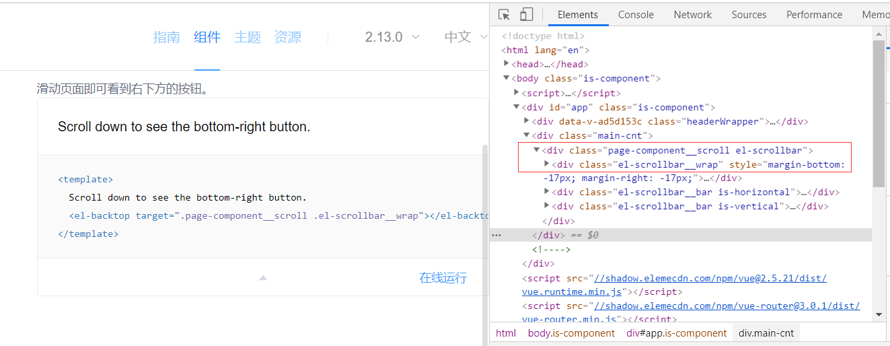Select div#app.is-component in the breadcrumb
890x346 pixels.
coord(676,333)
